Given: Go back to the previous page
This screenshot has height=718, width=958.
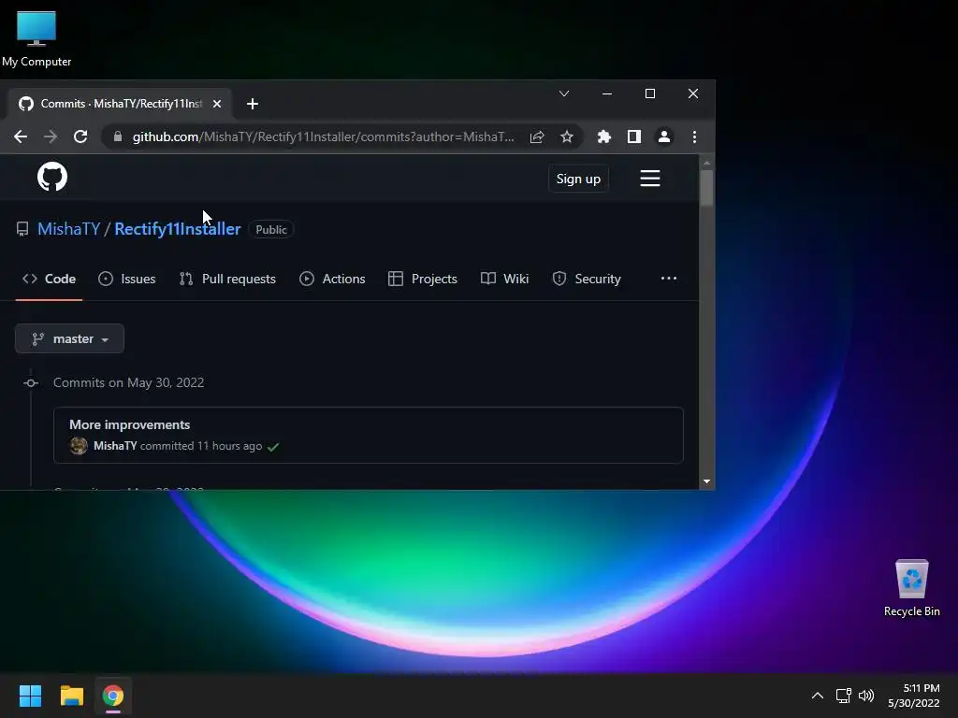Looking at the screenshot, I should pos(21,136).
